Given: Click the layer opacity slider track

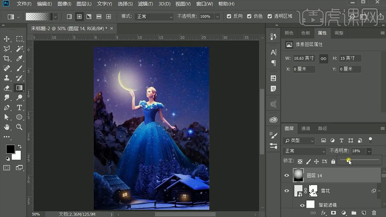Looking at the screenshot, I should click(359, 160).
